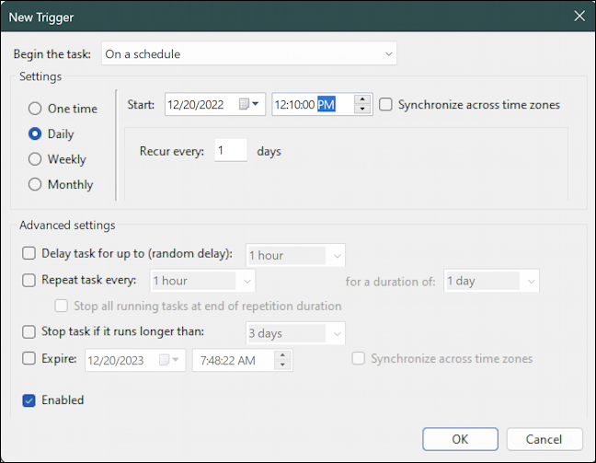Open the for a duration of dropdown
The image size is (596, 463).
click(491, 281)
